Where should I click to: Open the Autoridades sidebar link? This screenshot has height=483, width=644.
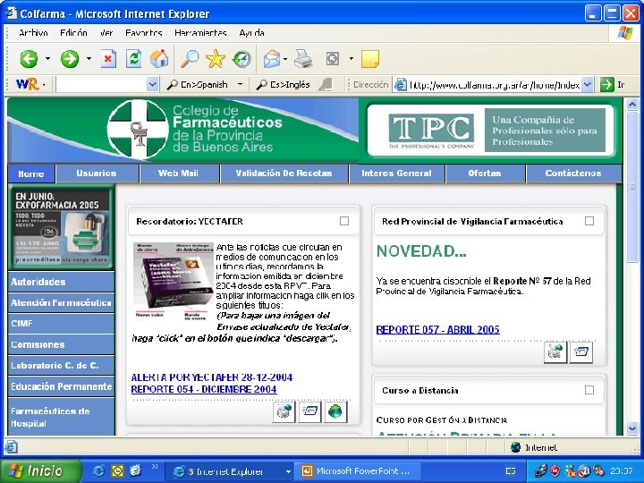point(61,282)
